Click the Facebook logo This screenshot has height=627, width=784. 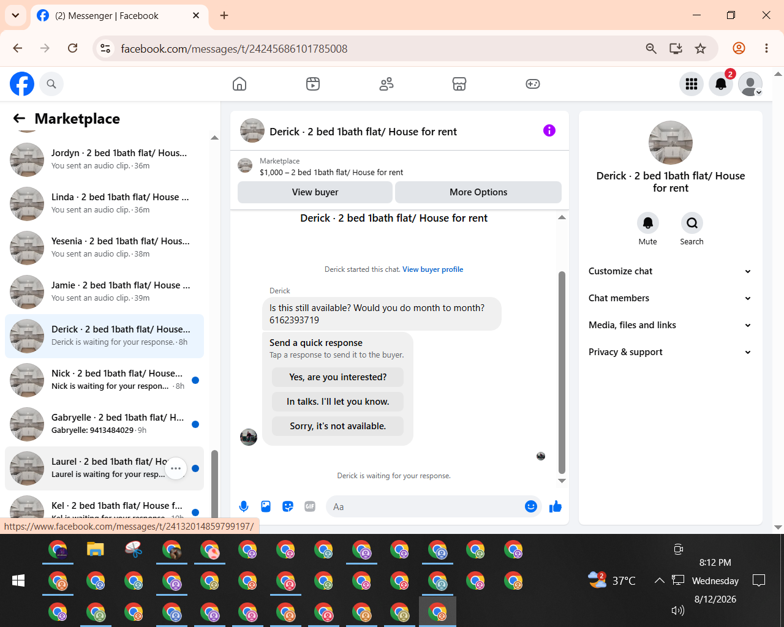point(22,84)
